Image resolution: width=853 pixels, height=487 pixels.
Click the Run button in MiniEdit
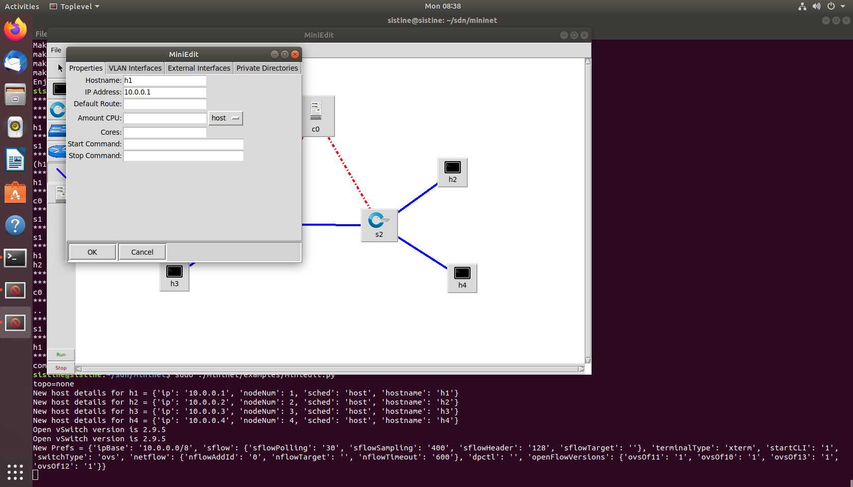click(x=61, y=355)
